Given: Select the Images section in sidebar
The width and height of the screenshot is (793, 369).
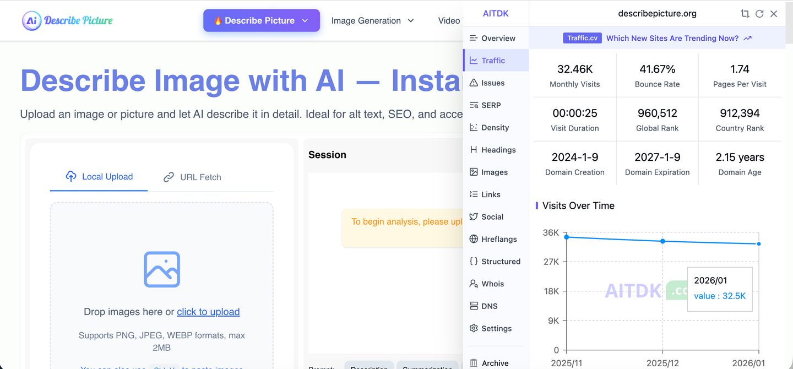Looking at the screenshot, I should pyautogui.click(x=488, y=172).
